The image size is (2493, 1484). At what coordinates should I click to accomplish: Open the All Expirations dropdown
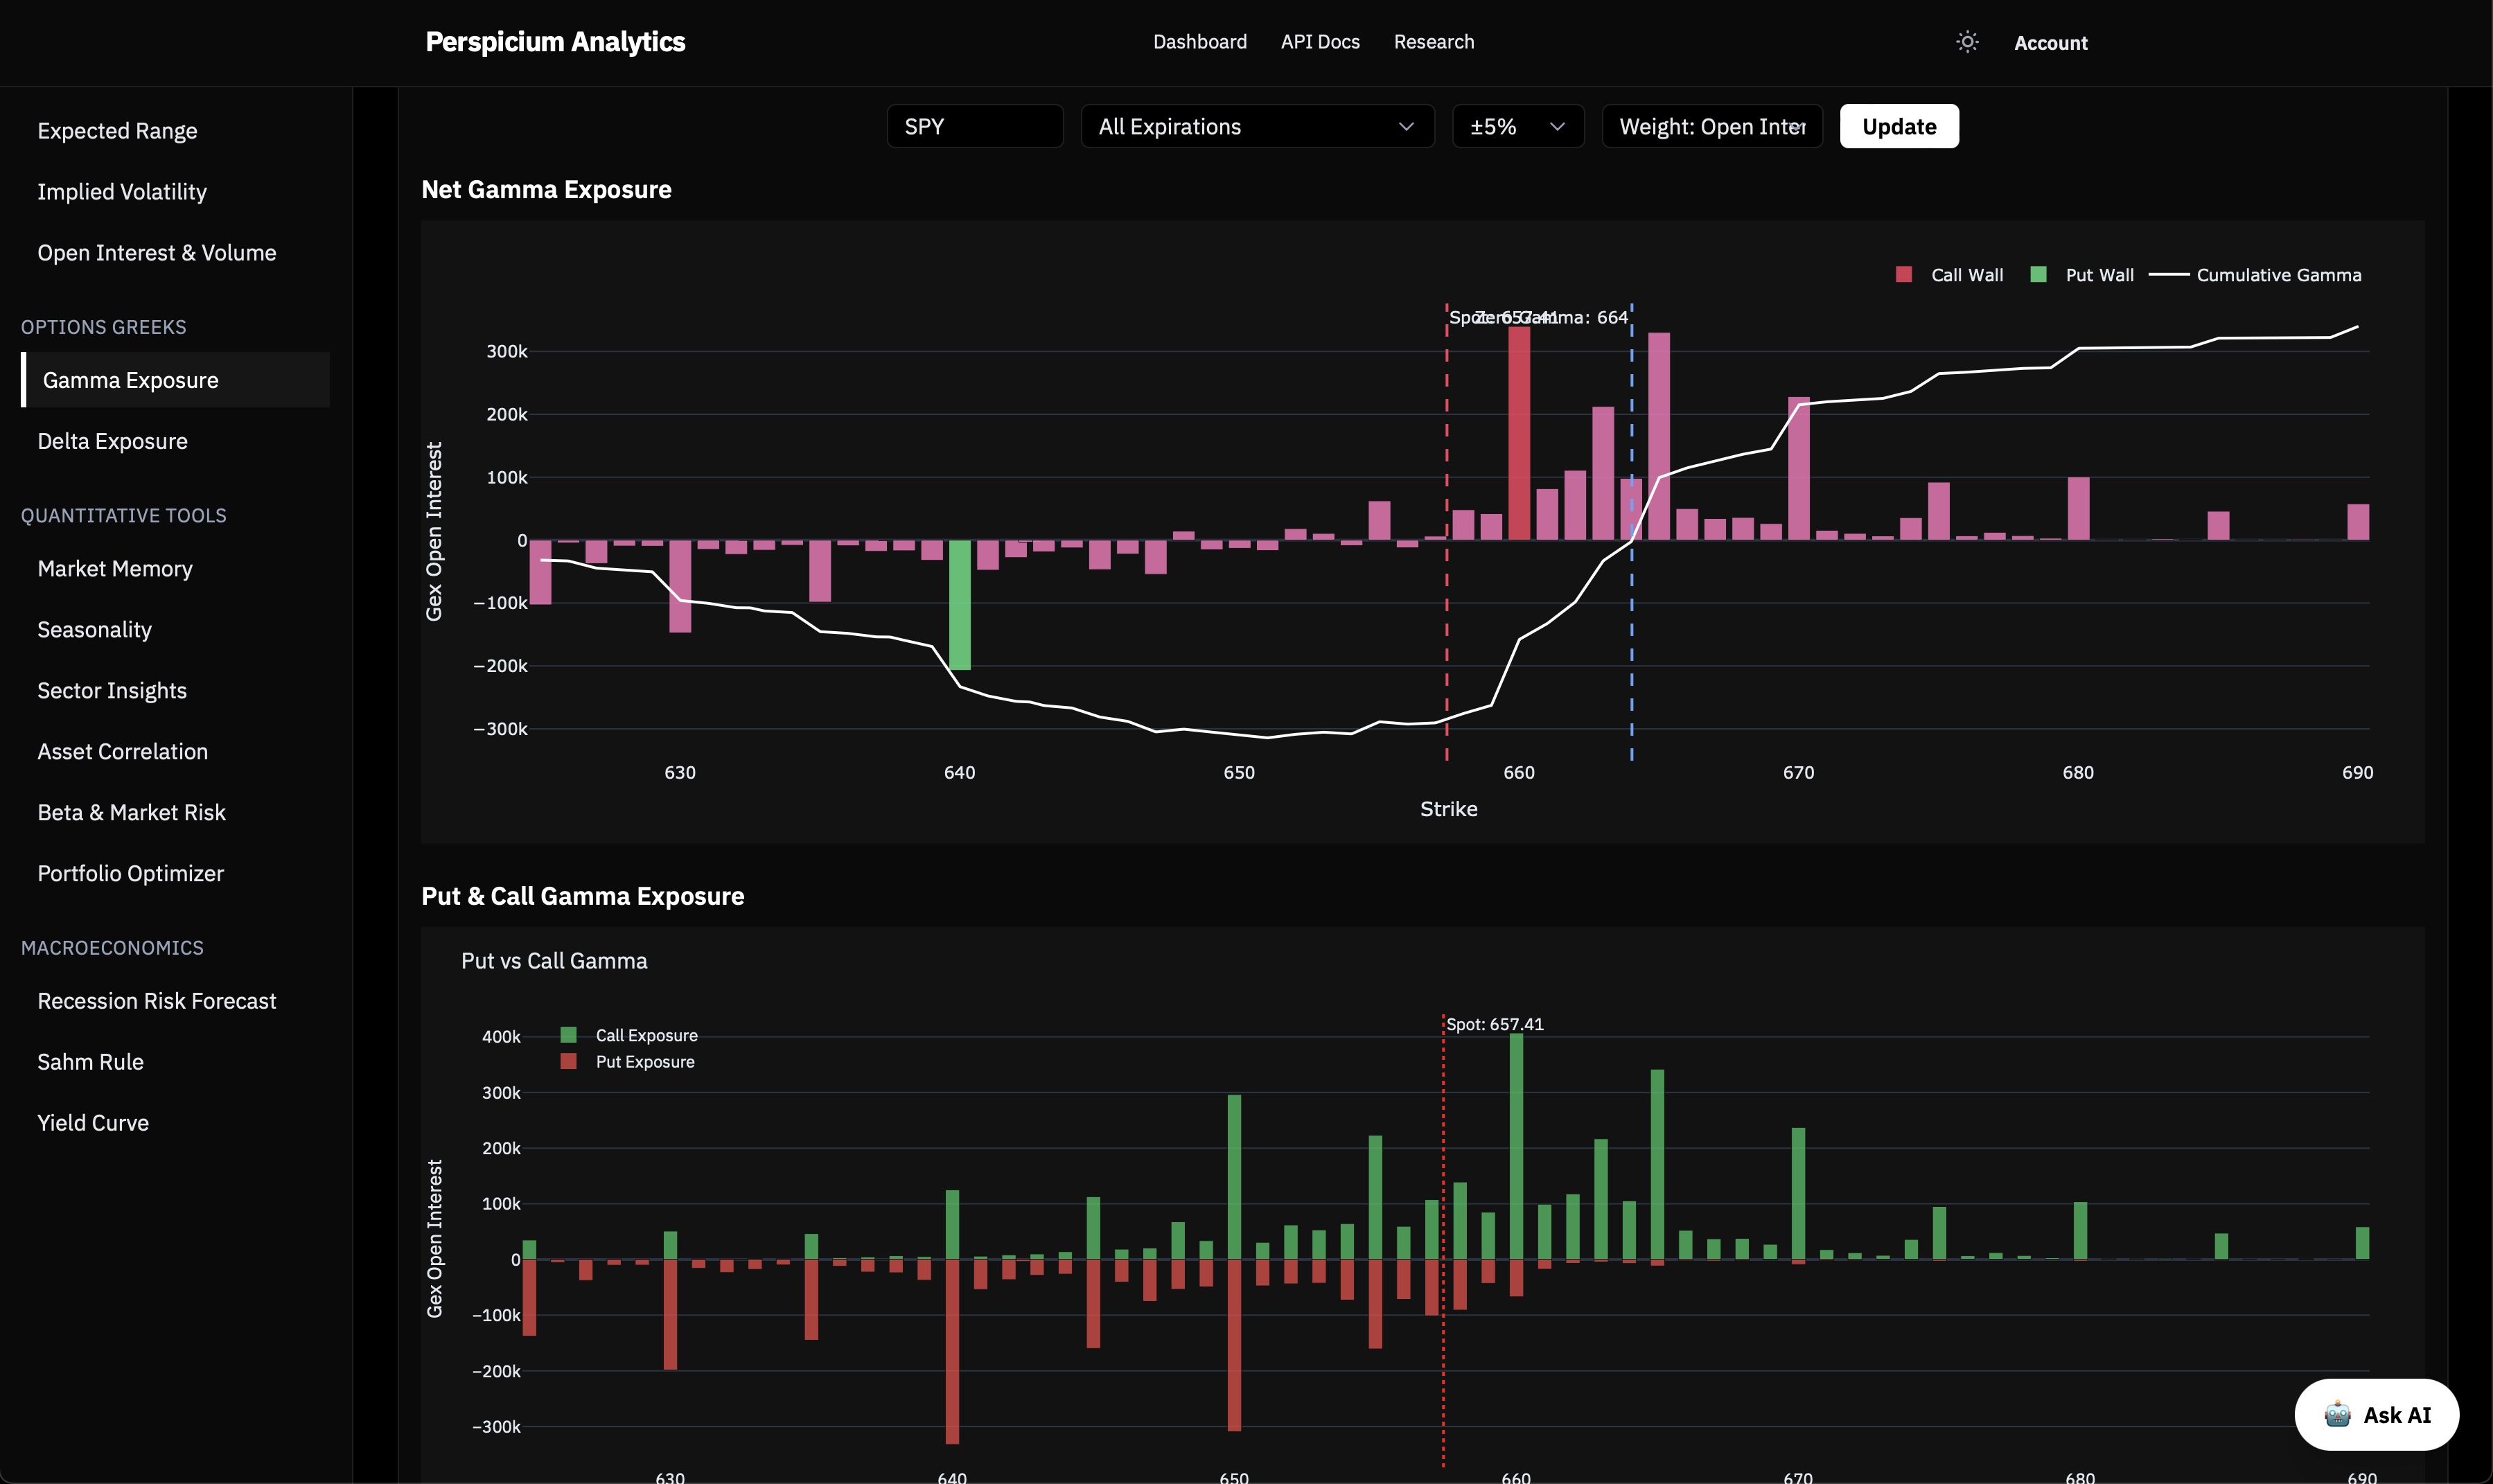pos(1256,126)
